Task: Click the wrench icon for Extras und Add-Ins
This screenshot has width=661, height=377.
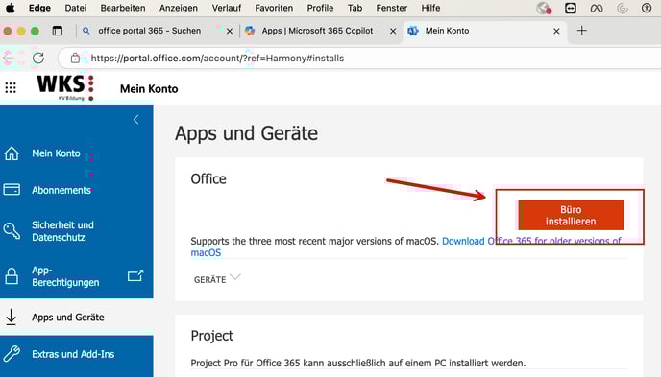Action: pos(12,354)
